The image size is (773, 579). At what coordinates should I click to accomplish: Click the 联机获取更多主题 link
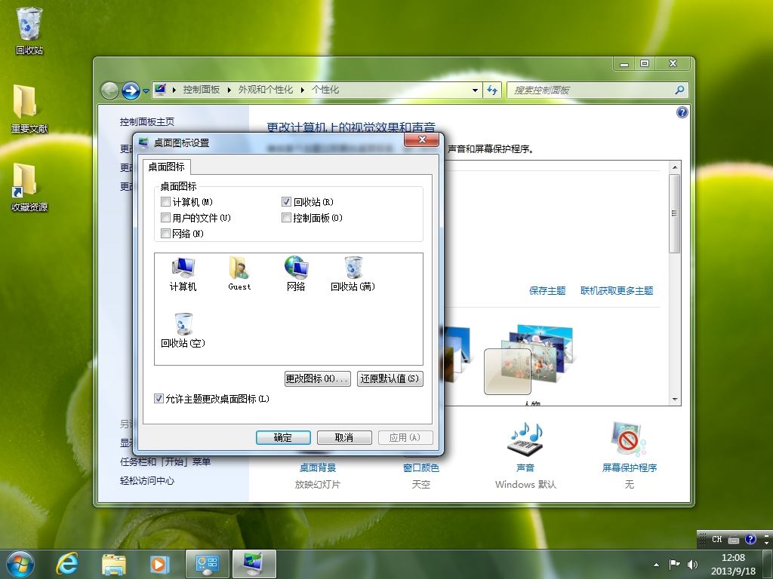click(617, 291)
